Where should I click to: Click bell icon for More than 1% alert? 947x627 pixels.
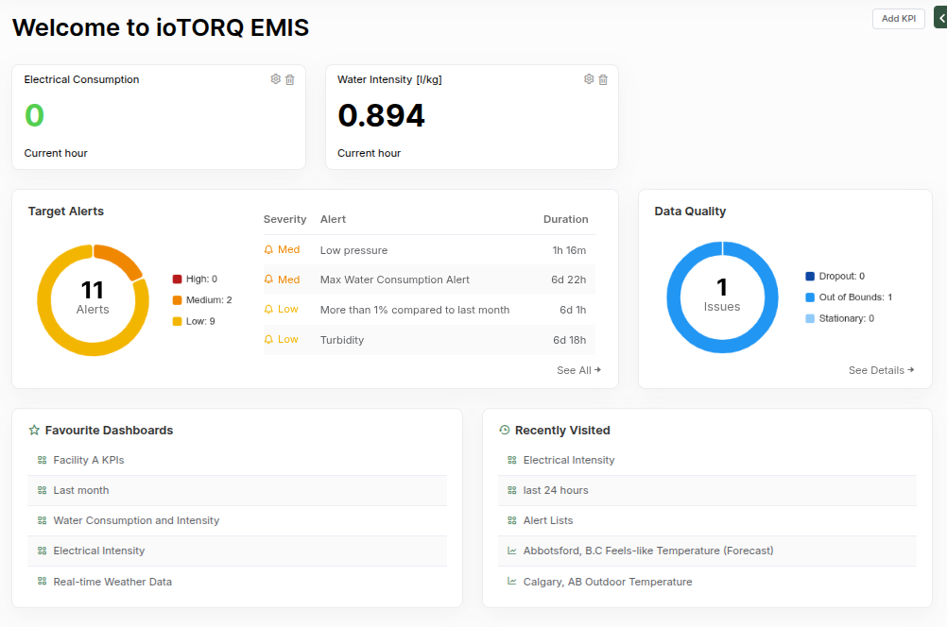(x=268, y=309)
